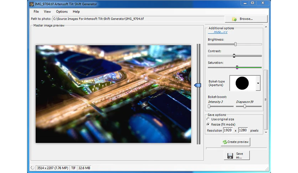Click the resolution height field 1280
This screenshot has width=298, height=173.
(243, 130)
